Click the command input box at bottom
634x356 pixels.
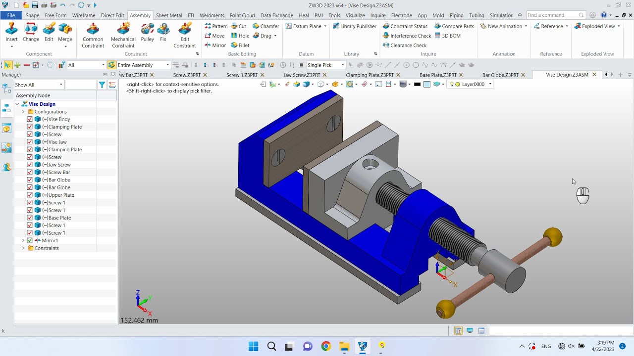(x=561, y=330)
